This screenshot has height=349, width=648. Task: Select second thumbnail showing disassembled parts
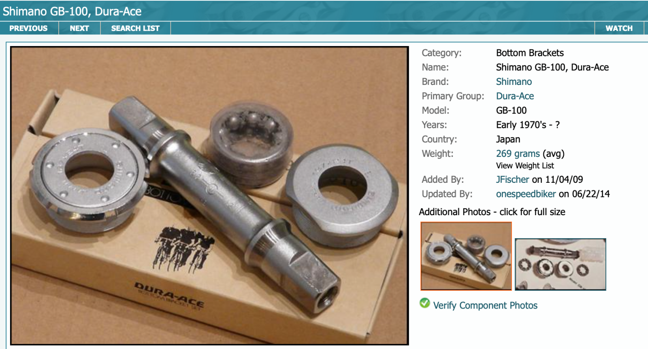click(x=561, y=264)
